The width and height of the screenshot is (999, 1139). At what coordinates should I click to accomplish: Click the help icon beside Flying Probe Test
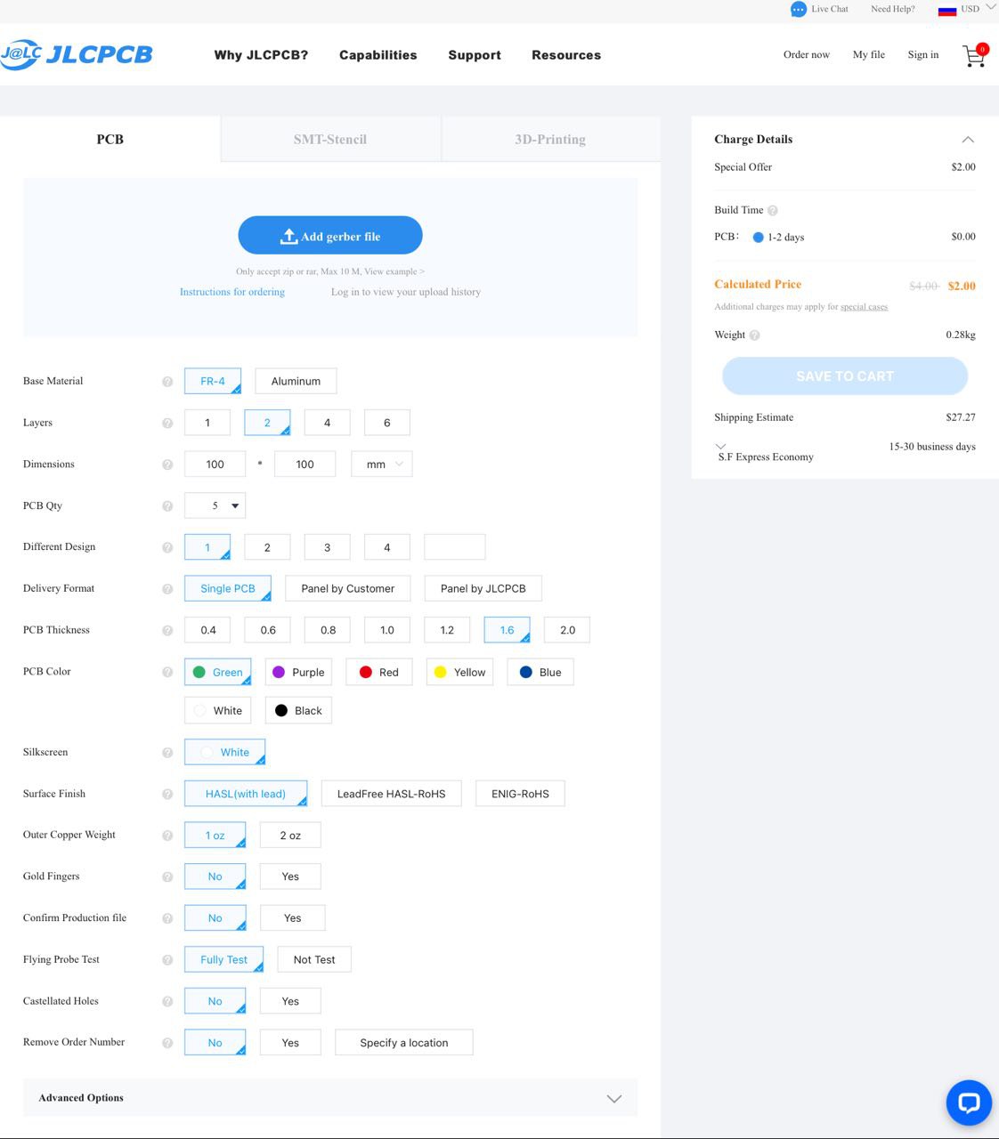[x=167, y=960]
